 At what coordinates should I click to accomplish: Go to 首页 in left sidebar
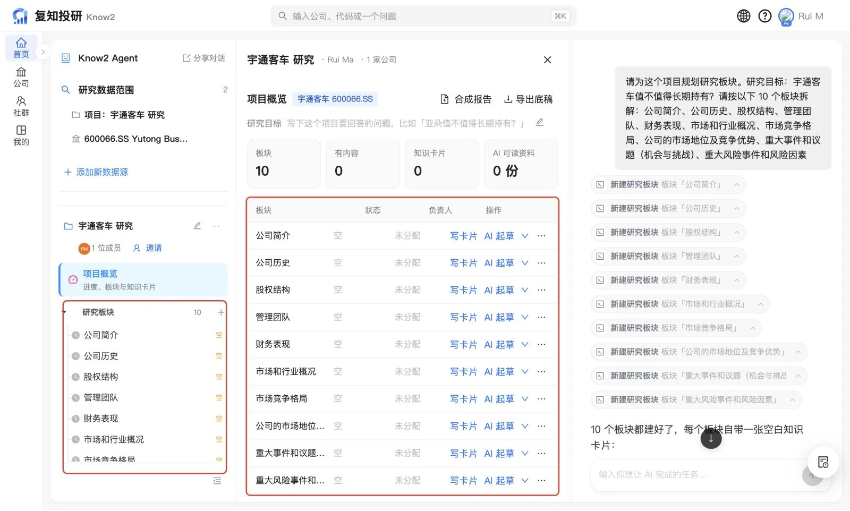21,48
